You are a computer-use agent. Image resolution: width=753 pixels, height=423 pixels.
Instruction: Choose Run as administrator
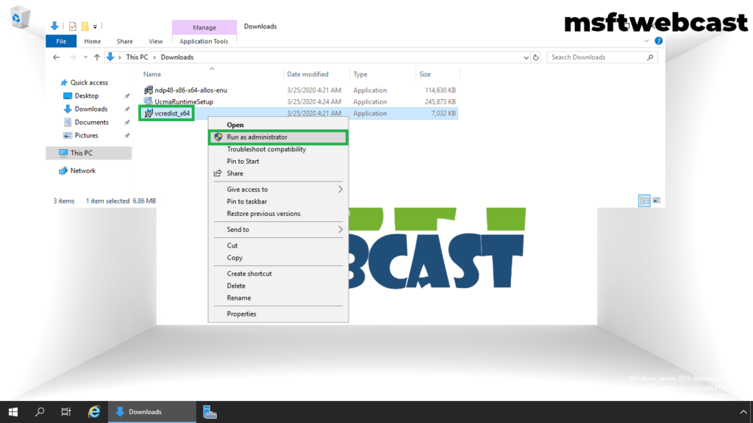278,137
